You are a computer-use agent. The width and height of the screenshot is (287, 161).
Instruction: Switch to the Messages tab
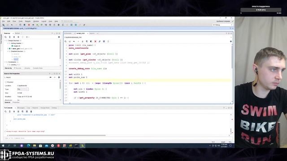21,108
